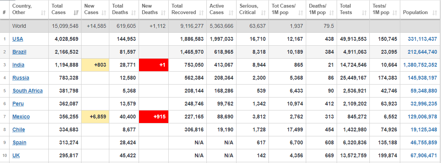The image size is (441, 163).
Task: Select World active cases 5,363,666
Action: (x=221, y=26)
